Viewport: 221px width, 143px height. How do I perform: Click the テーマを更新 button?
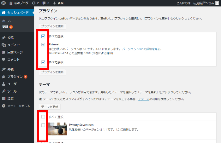50,107
